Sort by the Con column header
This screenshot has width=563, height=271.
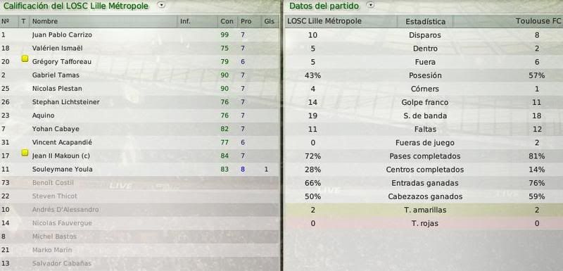227,22
